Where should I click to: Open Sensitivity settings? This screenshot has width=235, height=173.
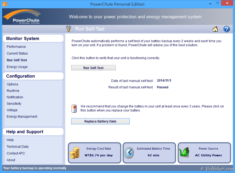click(x=14, y=104)
